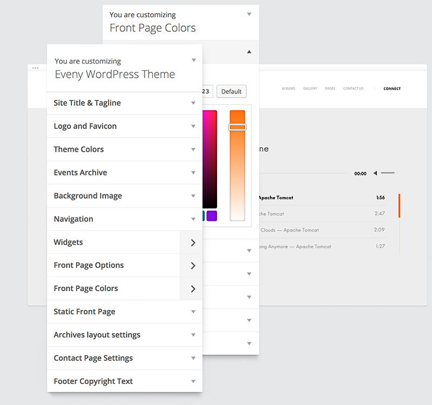432x405 pixels.
Task: Open the ALBUMS menu in the preview
Action: 288,89
